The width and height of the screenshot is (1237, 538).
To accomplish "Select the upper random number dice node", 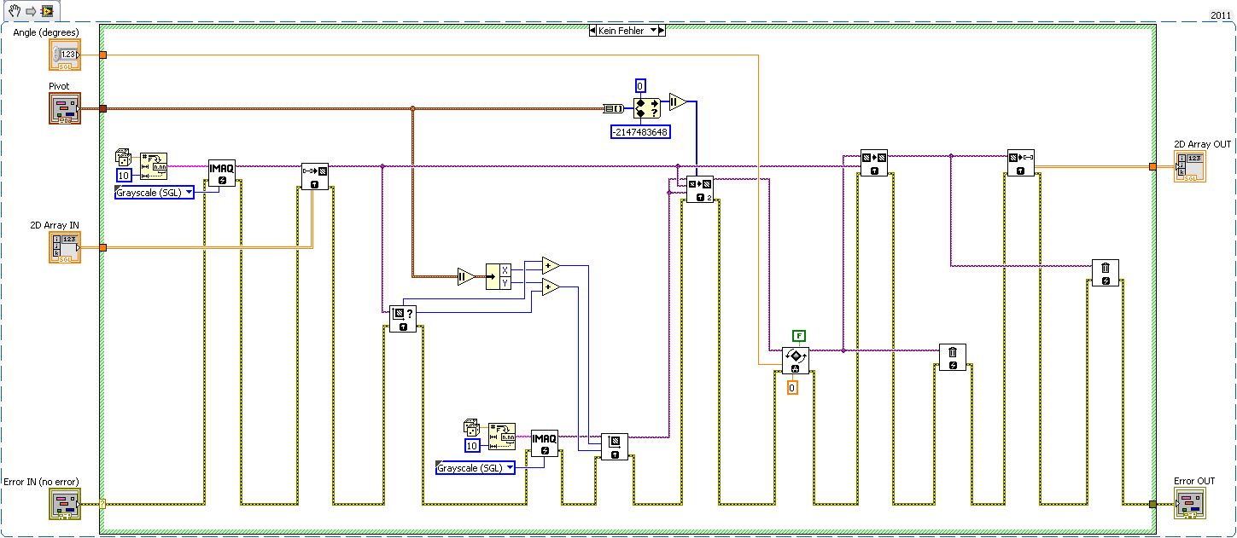I will pyautogui.click(x=124, y=158).
